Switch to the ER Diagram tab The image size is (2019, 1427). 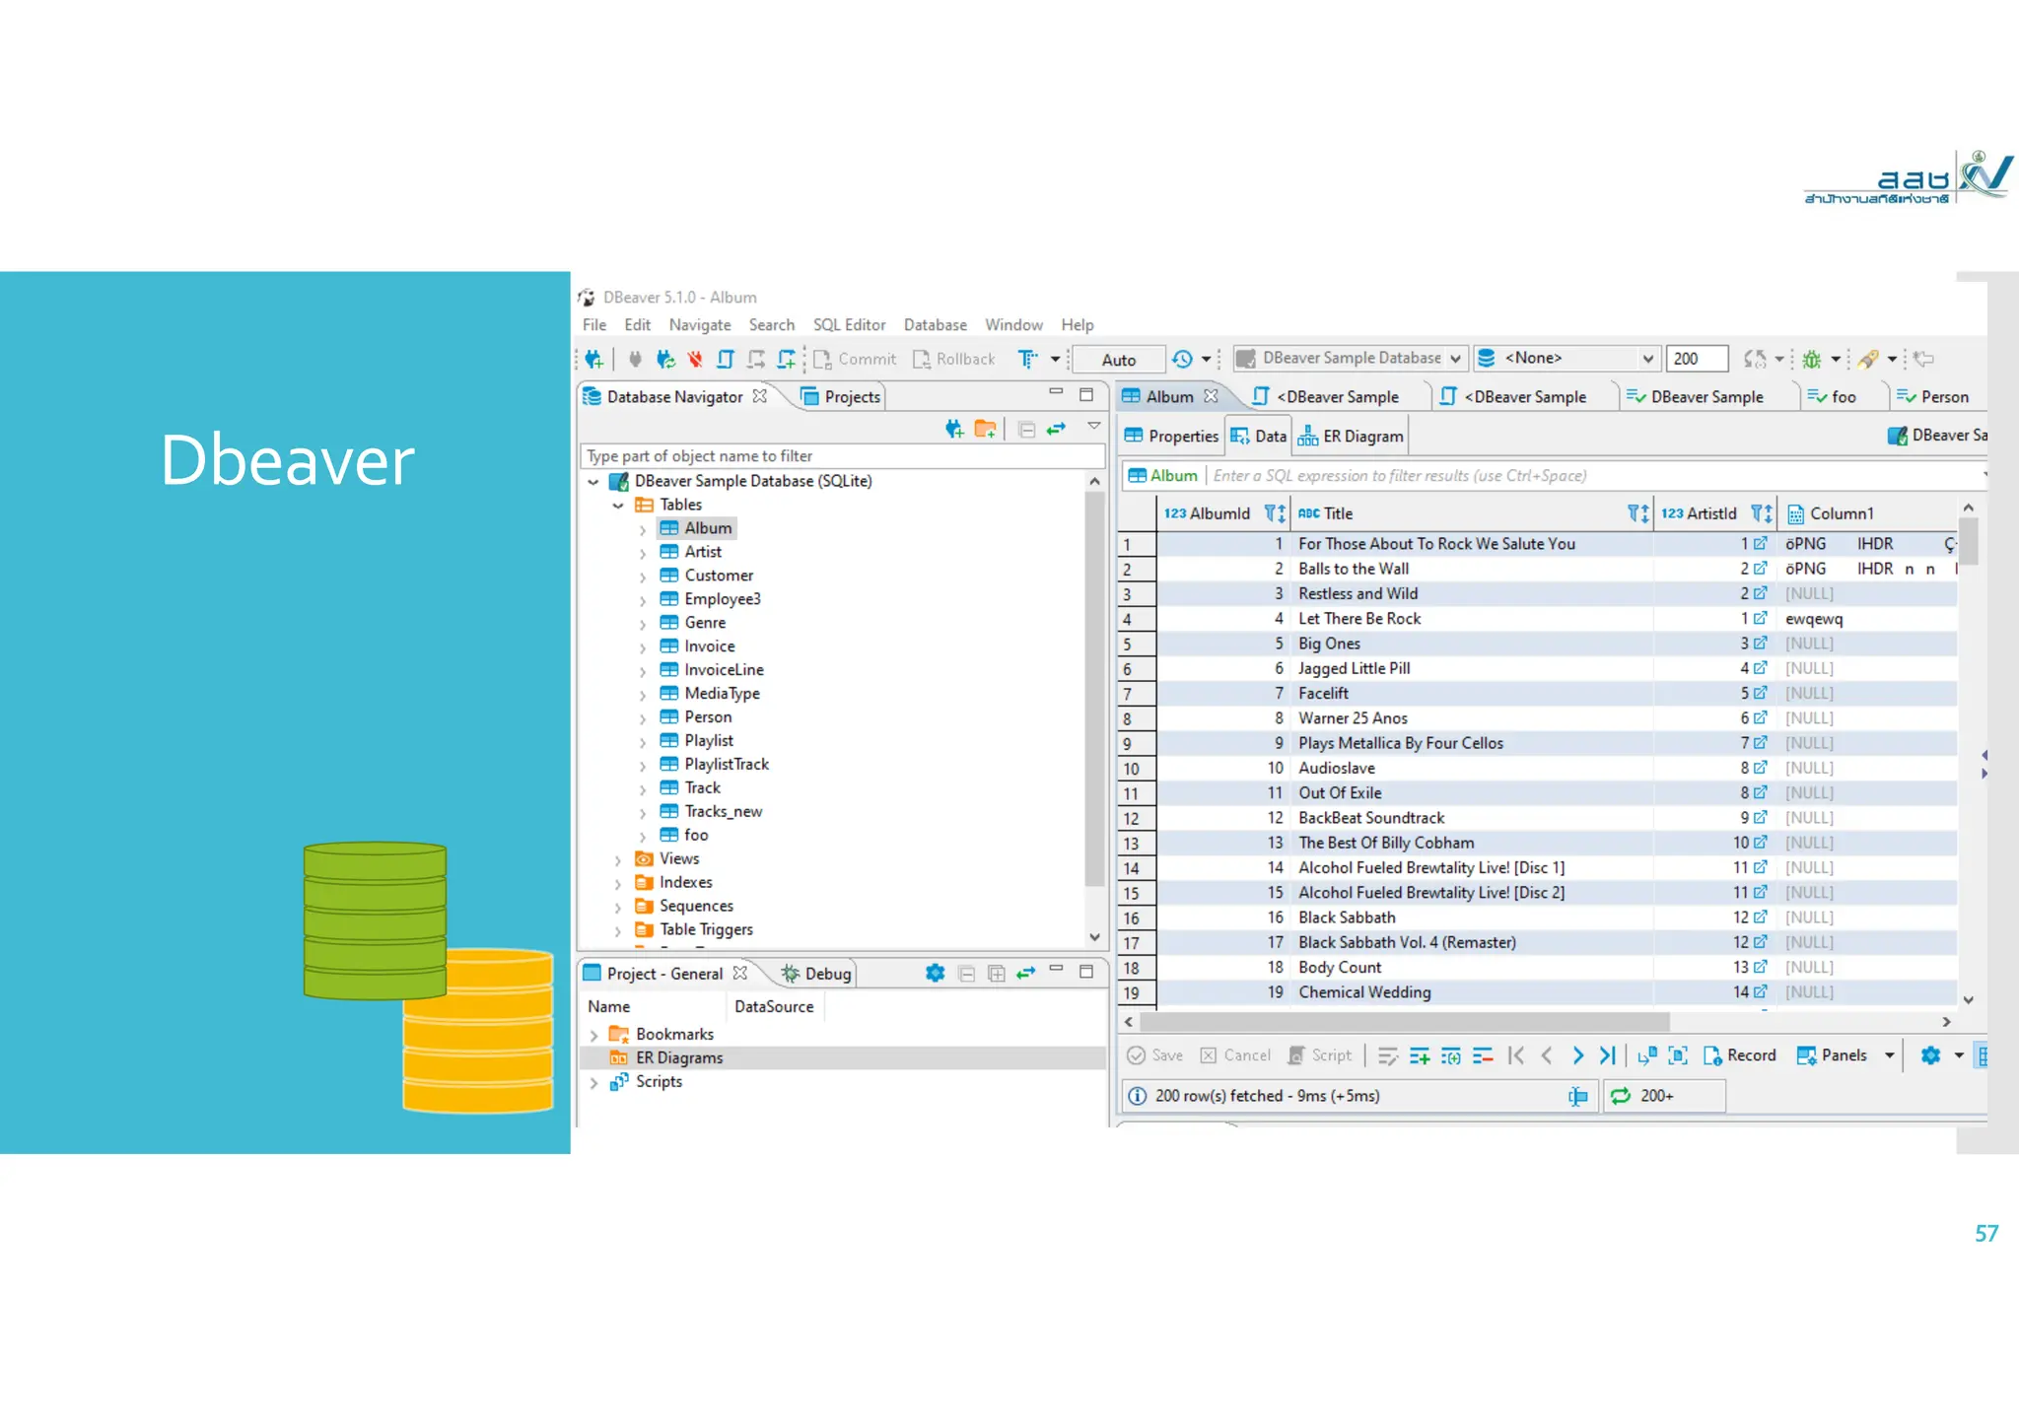[x=1352, y=437]
